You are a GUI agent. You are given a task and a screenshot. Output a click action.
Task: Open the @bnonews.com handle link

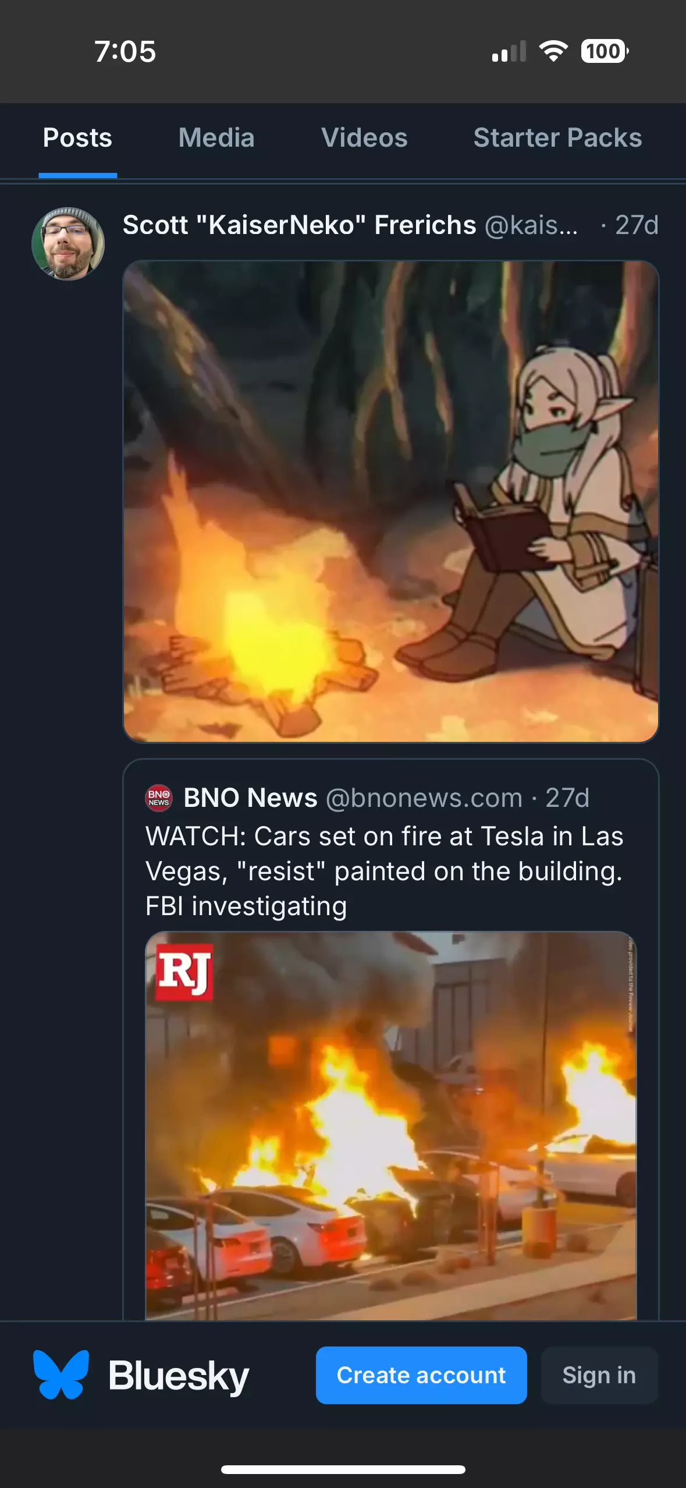pos(424,798)
